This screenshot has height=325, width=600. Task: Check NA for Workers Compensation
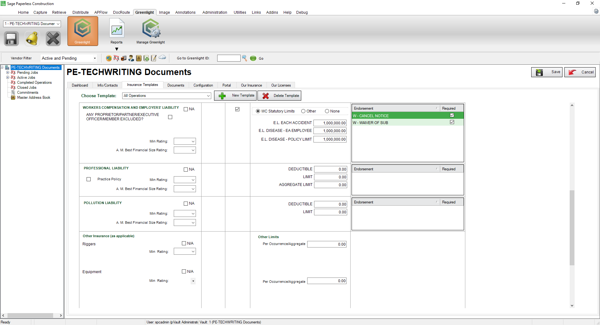pos(186,109)
